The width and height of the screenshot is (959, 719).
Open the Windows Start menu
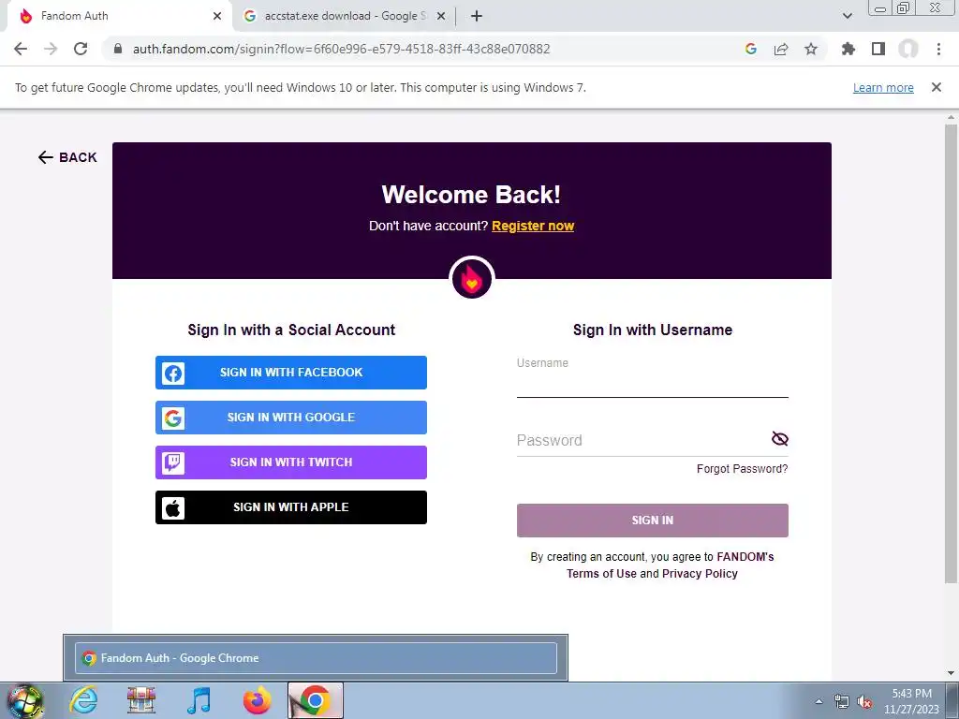pyautogui.click(x=24, y=700)
